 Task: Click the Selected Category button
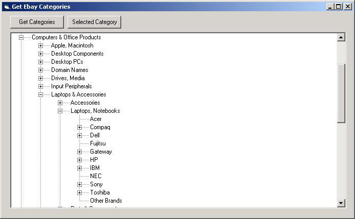tap(94, 22)
